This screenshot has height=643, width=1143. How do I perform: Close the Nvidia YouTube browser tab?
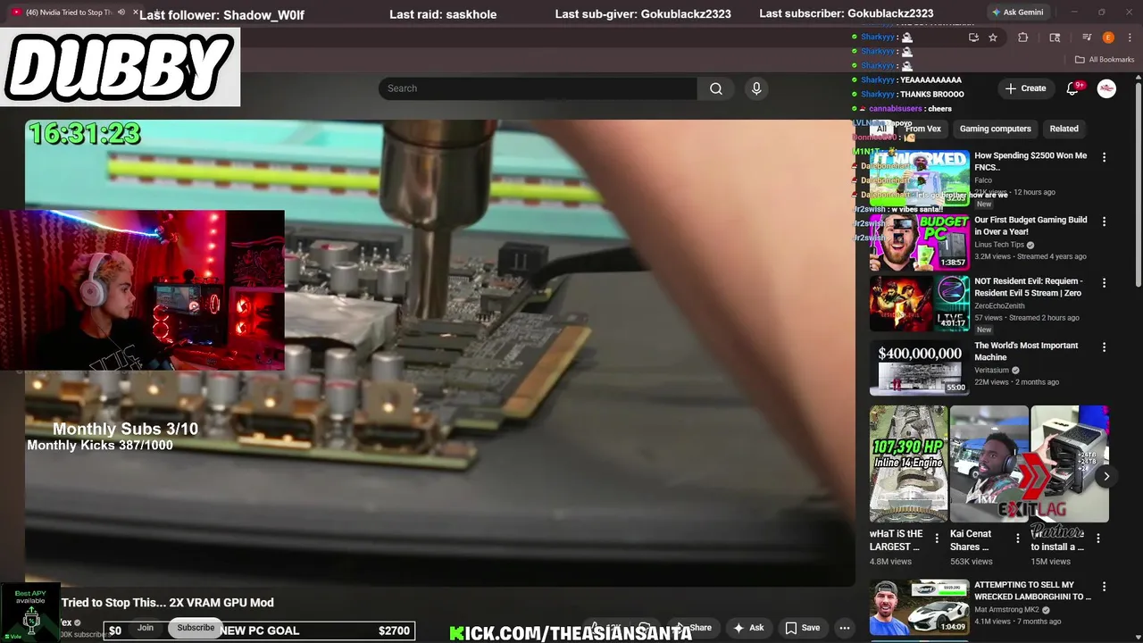[136, 13]
